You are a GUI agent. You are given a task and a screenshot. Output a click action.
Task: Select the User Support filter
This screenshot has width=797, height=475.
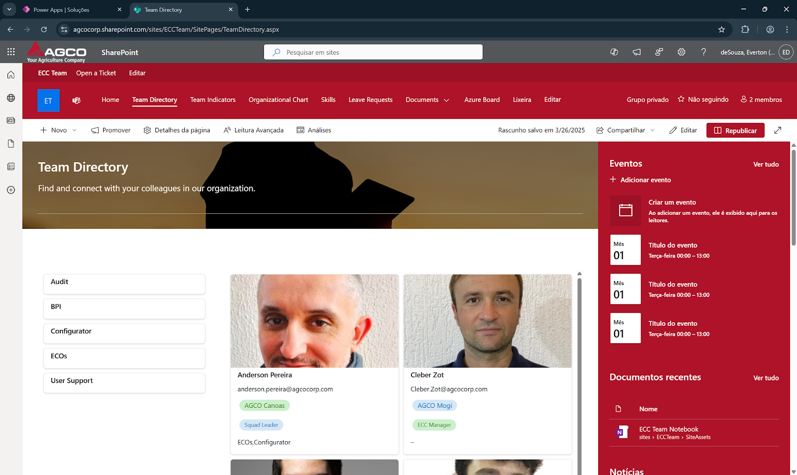coord(124,382)
